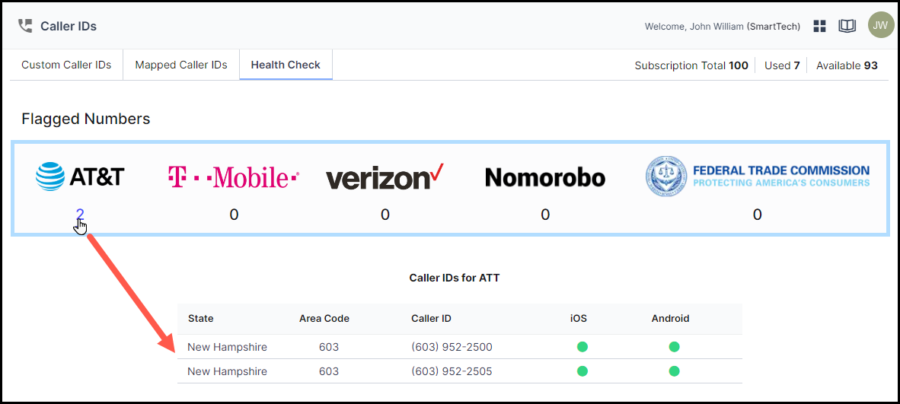Open the Health Check tab

286,65
